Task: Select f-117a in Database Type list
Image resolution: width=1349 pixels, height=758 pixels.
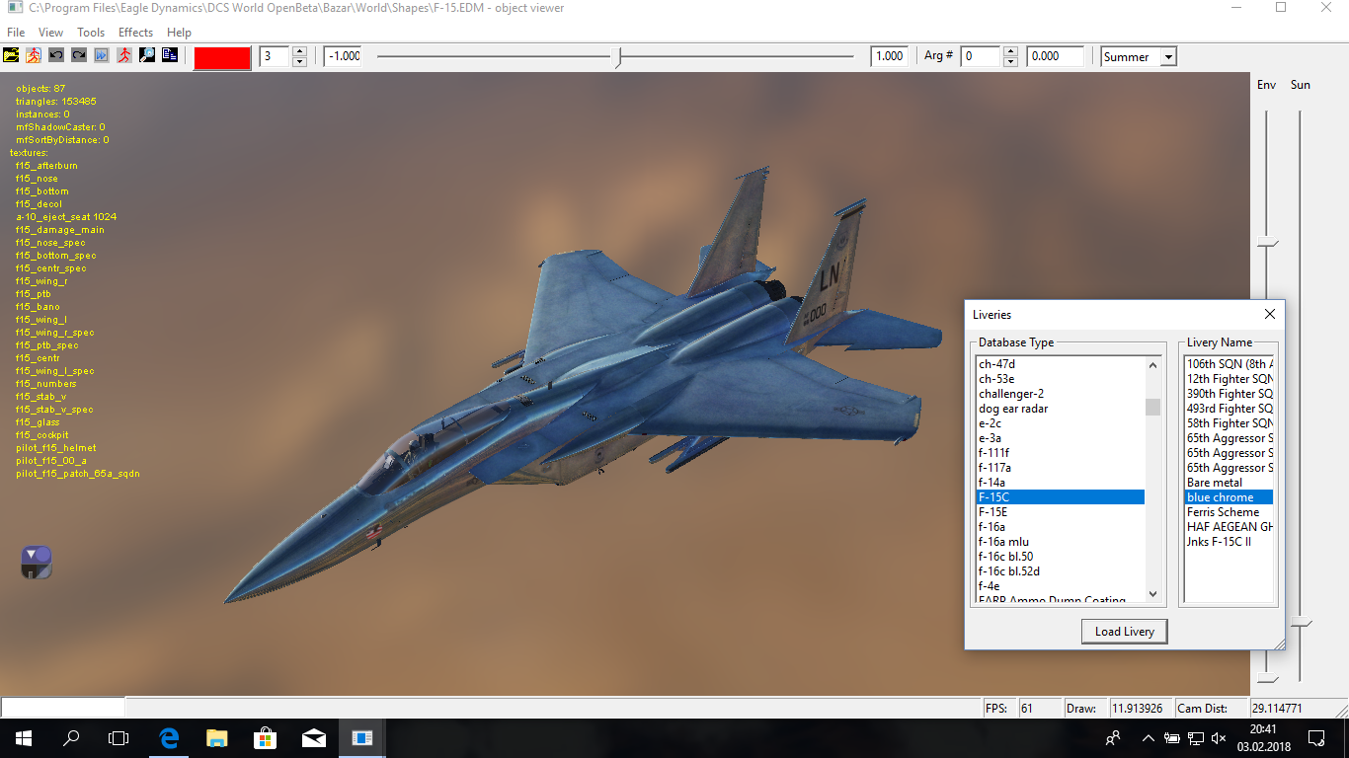Action: pos(1060,468)
